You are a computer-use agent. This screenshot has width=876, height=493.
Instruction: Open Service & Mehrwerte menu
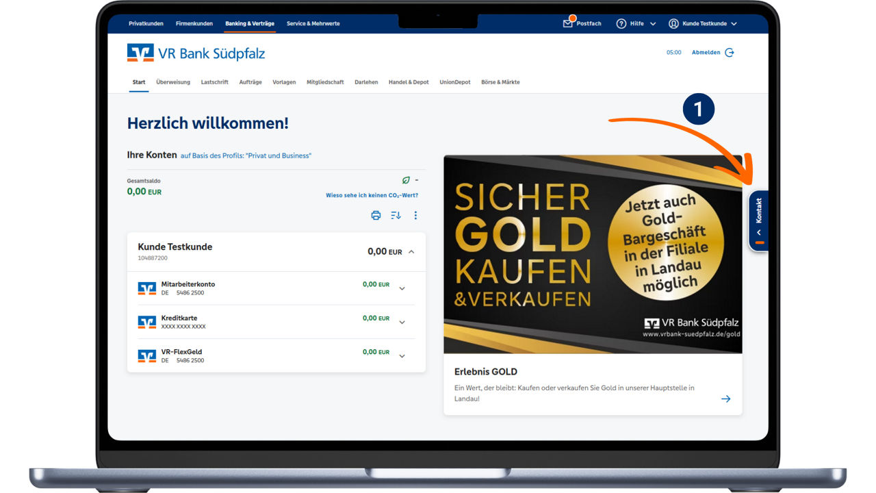[x=313, y=23]
